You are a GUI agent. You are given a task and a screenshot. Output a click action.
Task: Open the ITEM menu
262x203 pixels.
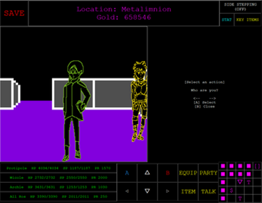[x=188, y=192]
